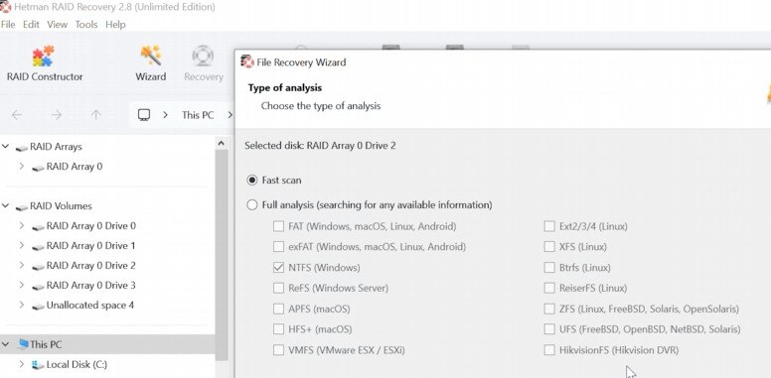
Task: Expand RAID Array 0 Drive 1
Action: (22, 245)
